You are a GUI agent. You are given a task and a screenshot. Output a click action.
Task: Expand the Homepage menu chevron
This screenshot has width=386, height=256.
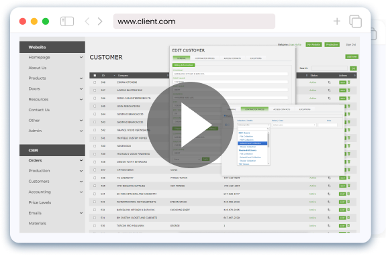tap(81, 57)
